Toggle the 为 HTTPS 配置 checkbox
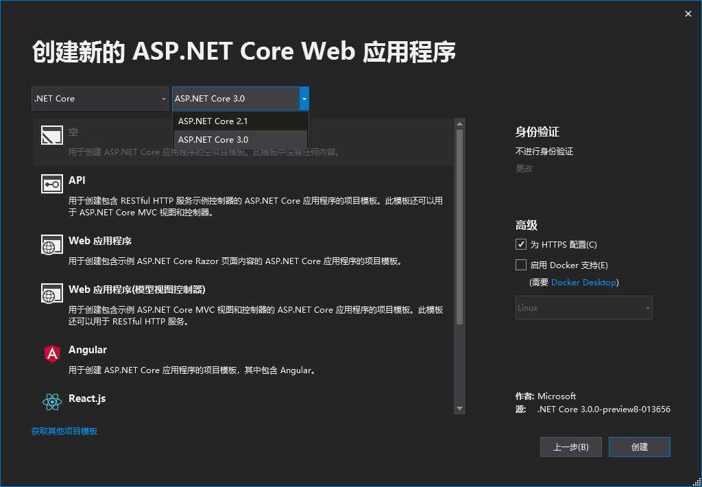The width and height of the screenshot is (702, 487). click(x=521, y=244)
